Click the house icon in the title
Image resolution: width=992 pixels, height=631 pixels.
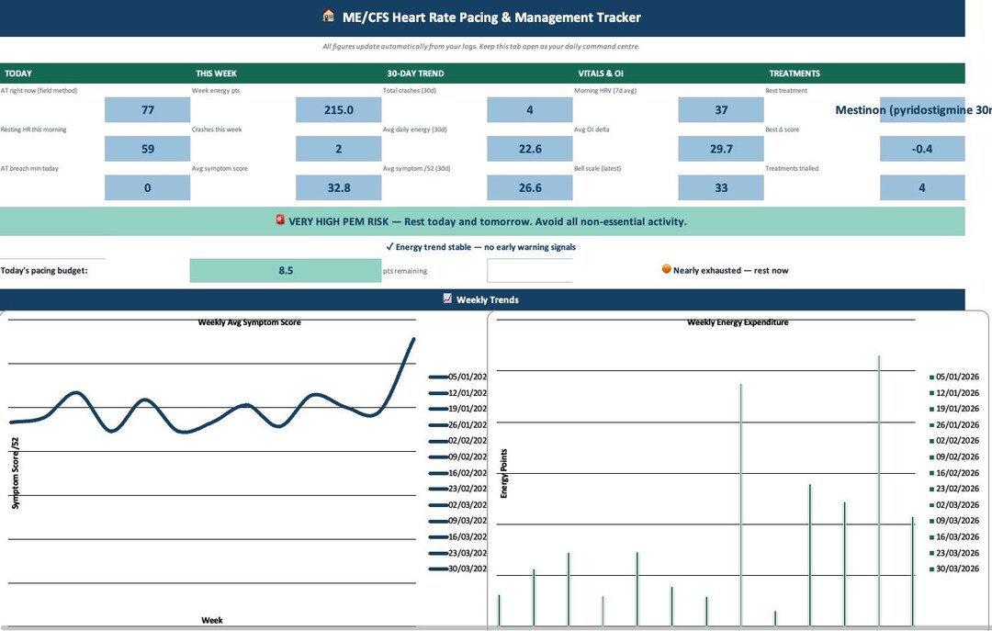[x=328, y=16]
